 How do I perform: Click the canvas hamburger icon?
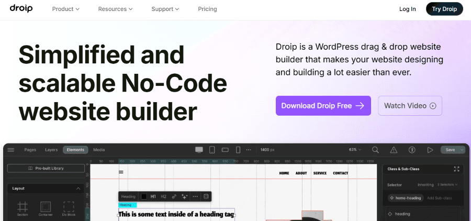tap(121, 172)
